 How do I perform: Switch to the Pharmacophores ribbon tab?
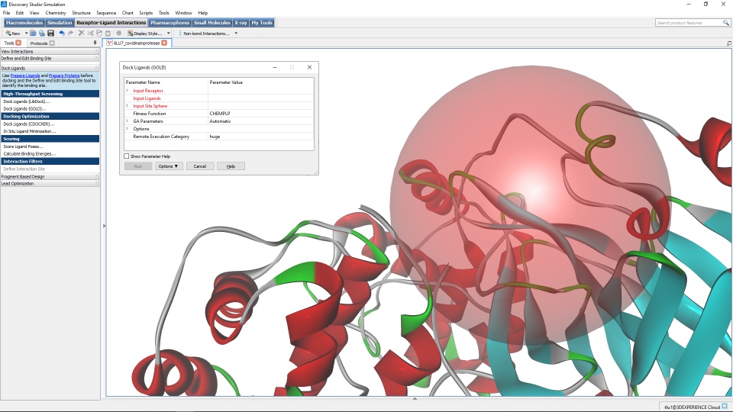coord(170,22)
